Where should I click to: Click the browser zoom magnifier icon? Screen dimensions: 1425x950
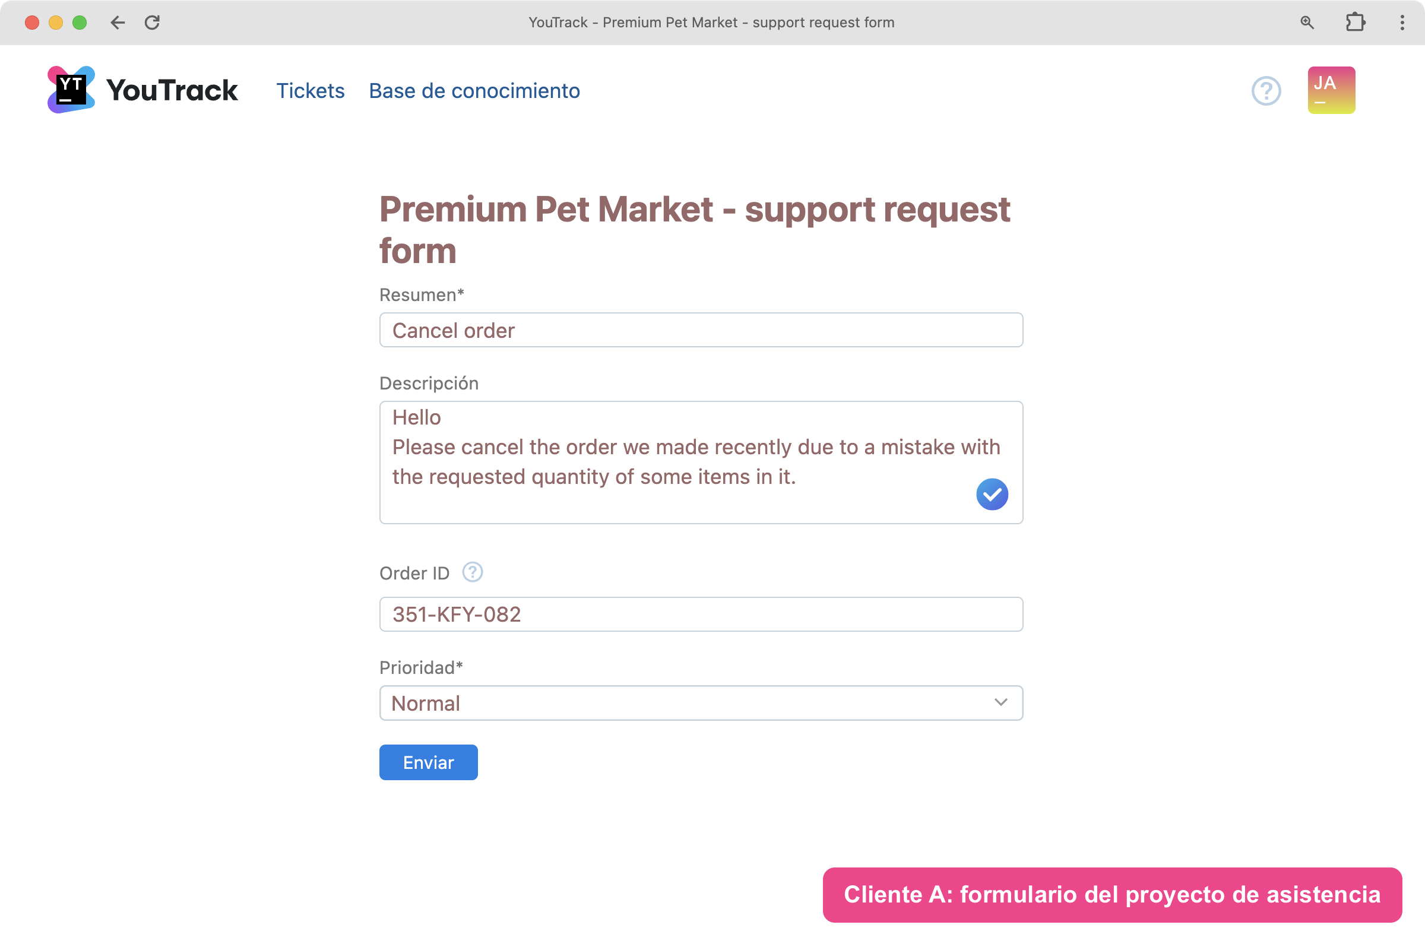1307,23
